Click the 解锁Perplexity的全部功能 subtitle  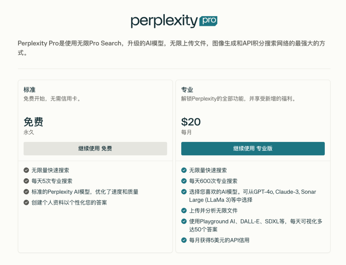point(239,99)
